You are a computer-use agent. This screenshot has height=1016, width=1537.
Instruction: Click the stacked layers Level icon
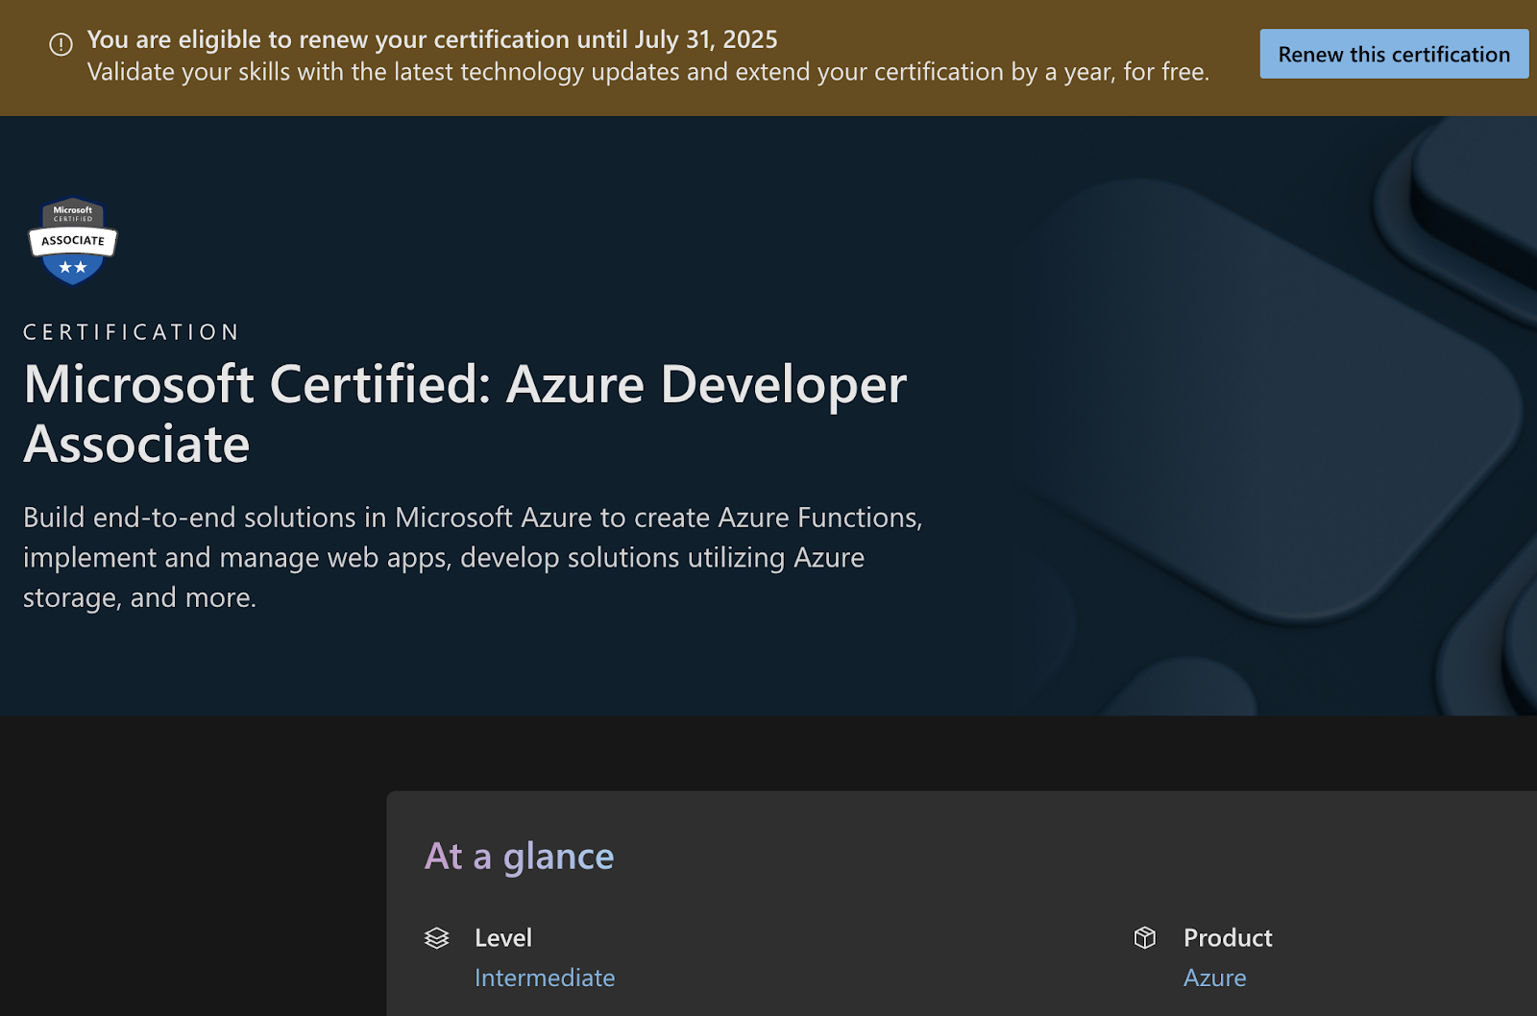click(437, 937)
